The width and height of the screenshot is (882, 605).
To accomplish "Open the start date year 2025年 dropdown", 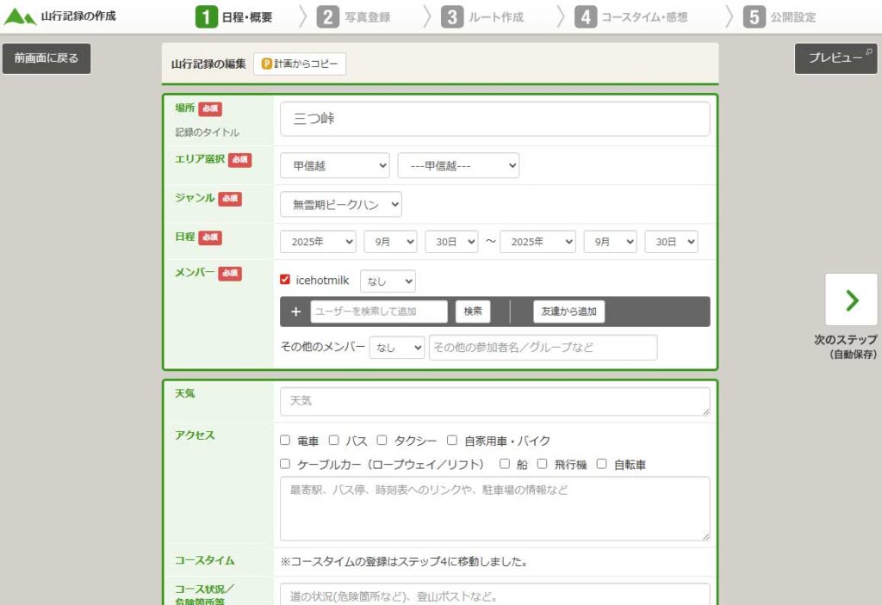I will click(x=318, y=243).
